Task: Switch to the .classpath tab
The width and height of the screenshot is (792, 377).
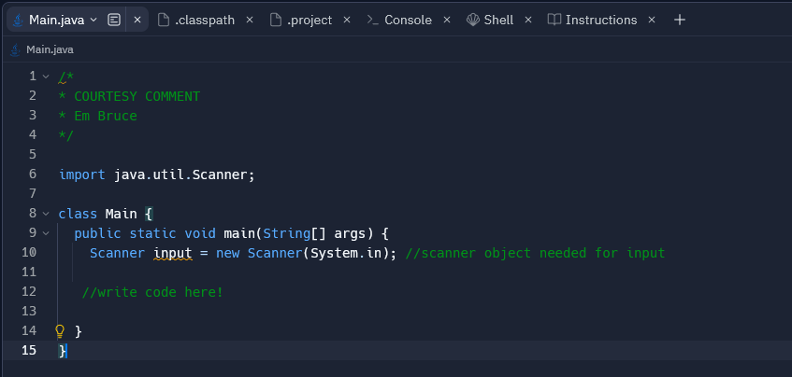Action: (196, 21)
